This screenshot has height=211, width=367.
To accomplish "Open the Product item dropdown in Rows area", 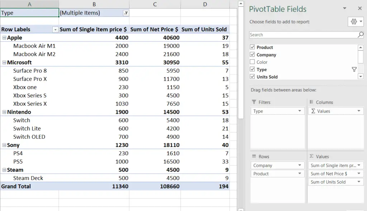I will [x=300, y=173].
